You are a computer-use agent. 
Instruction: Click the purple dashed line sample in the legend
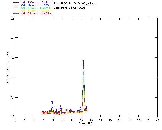pos(16,2)
